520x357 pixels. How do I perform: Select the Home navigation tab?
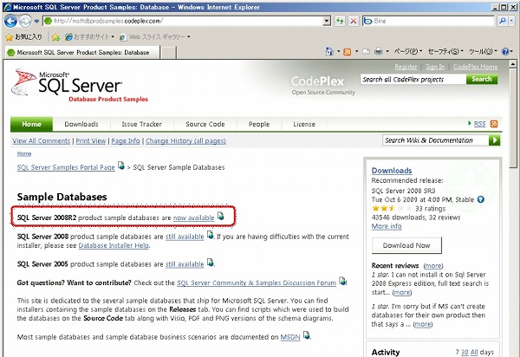pyautogui.click(x=31, y=124)
